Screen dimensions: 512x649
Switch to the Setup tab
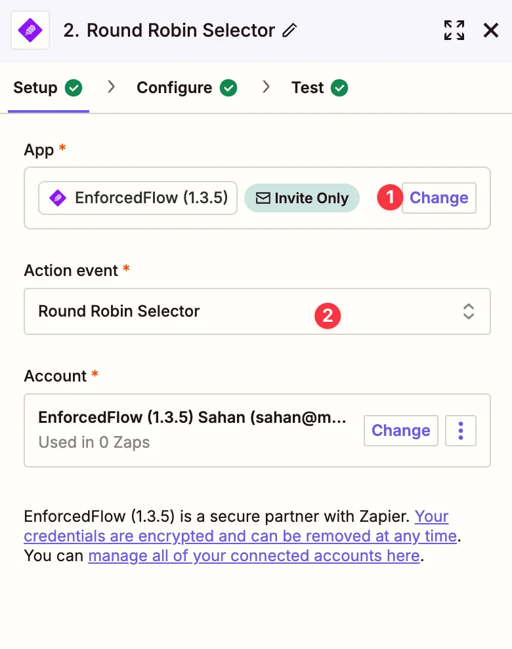click(x=35, y=88)
